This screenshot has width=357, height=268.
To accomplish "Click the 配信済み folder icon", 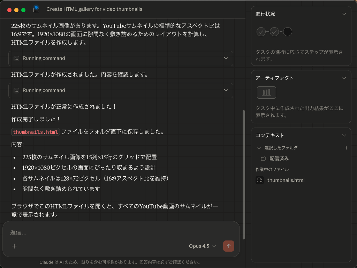I will 263,159.
